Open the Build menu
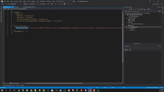This screenshot has width=164, height=92. coord(20,1)
